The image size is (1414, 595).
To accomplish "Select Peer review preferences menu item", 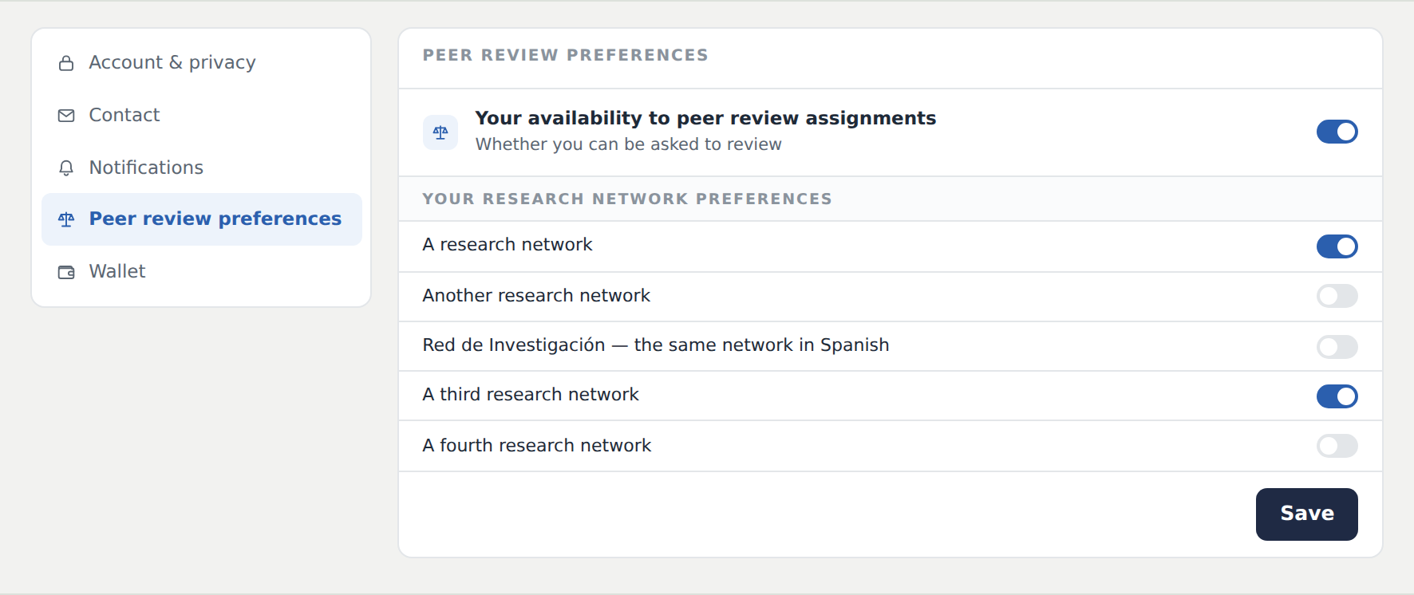I will (x=202, y=219).
